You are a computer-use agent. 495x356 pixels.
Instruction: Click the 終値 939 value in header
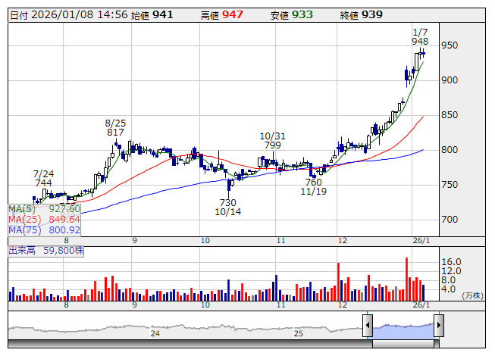(371, 14)
